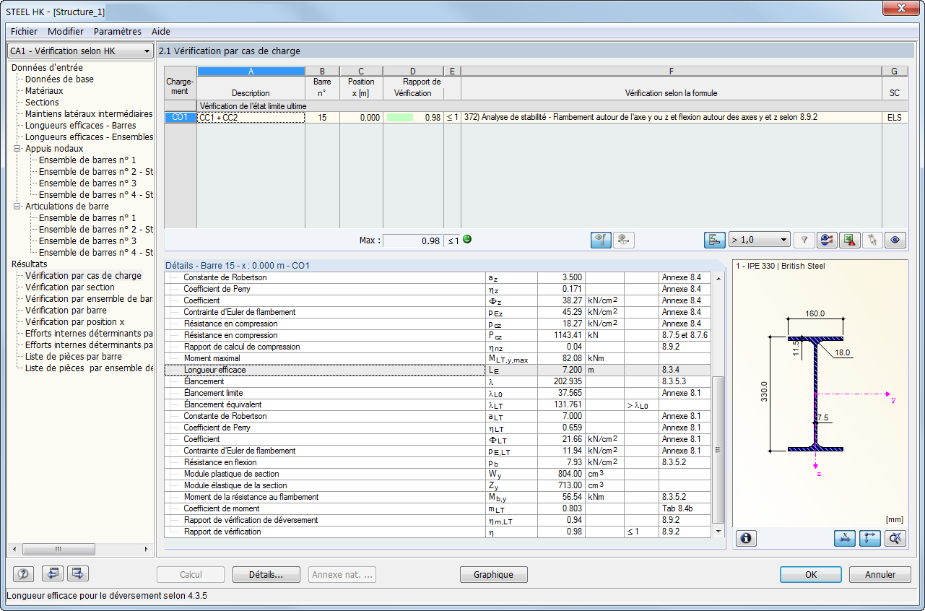This screenshot has width=925, height=611.
Task: Click the Coefficient de moment row
Action: click(x=438, y=508)
